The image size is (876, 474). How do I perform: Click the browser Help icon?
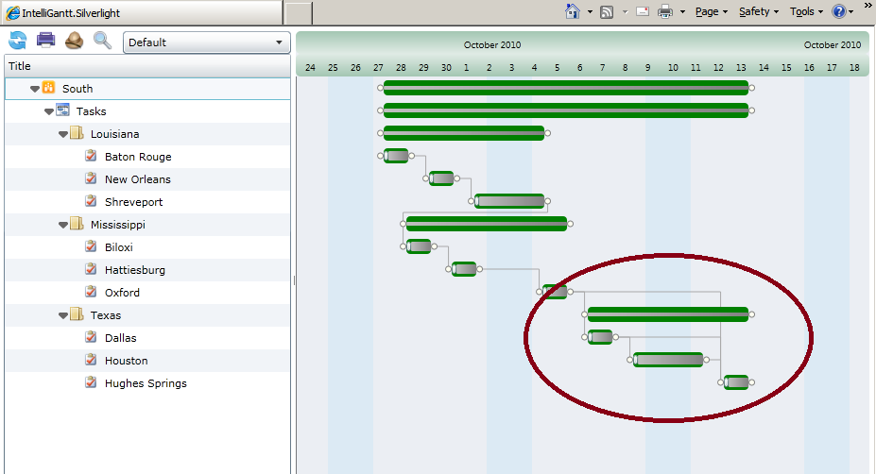(838, 11)
